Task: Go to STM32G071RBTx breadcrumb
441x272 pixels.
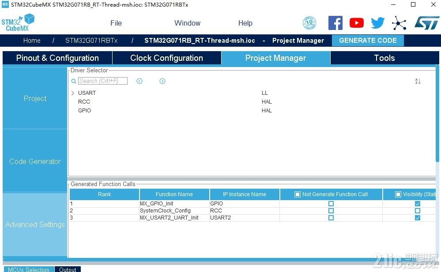Action: tap(91, 41)
